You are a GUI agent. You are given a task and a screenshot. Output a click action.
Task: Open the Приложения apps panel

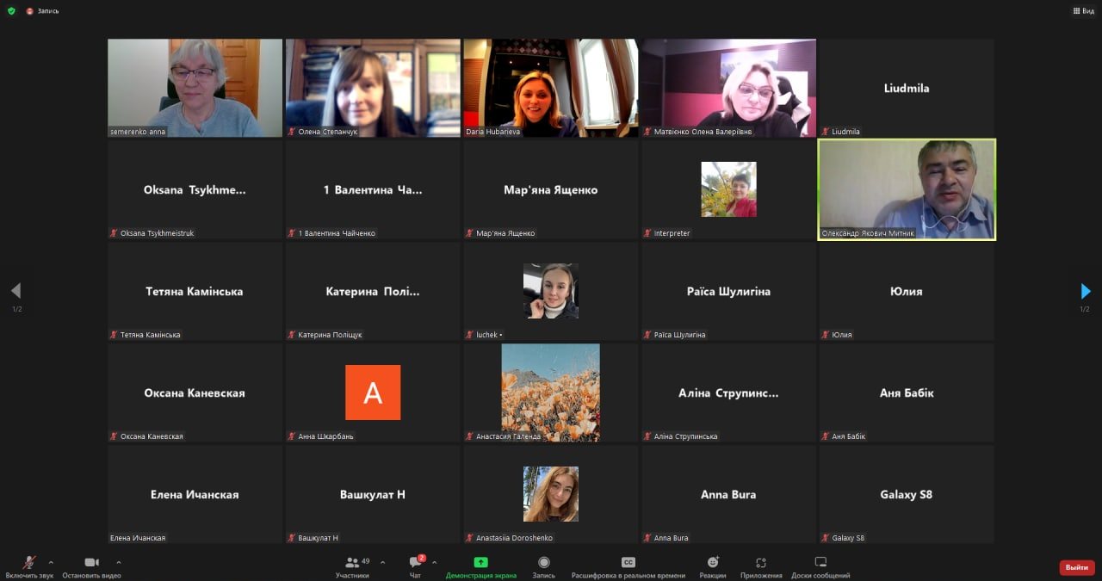pyautogui.click(x=761, y=563)
